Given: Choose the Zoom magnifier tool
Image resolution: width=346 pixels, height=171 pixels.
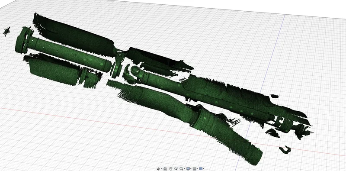Looking at the screenshot, I should coord(176,169).
